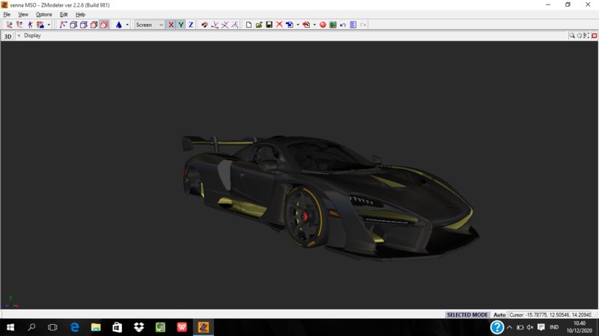
Task: Click the Senna car model in viewport
Action: click(329, 196)
